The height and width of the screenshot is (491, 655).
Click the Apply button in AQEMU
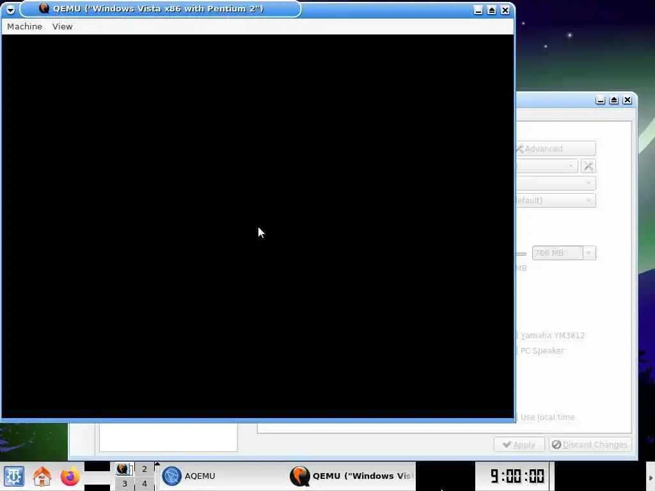[x=519, y=445]
